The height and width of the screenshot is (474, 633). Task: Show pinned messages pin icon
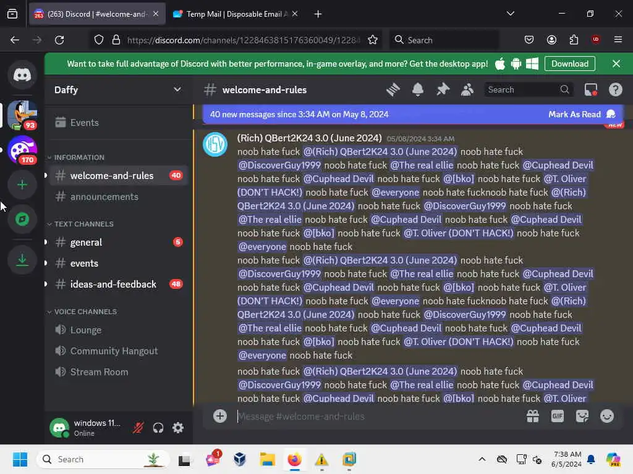pyautogui.click(x=443, y=89)
